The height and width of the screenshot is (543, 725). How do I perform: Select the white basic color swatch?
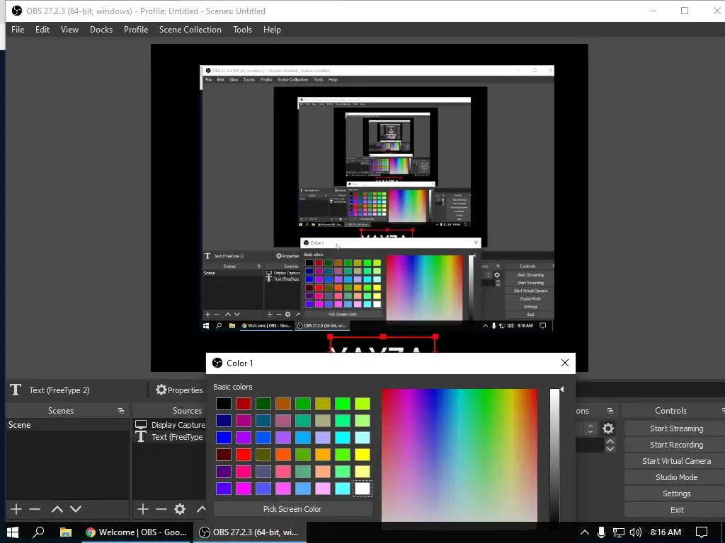(362, 489)
